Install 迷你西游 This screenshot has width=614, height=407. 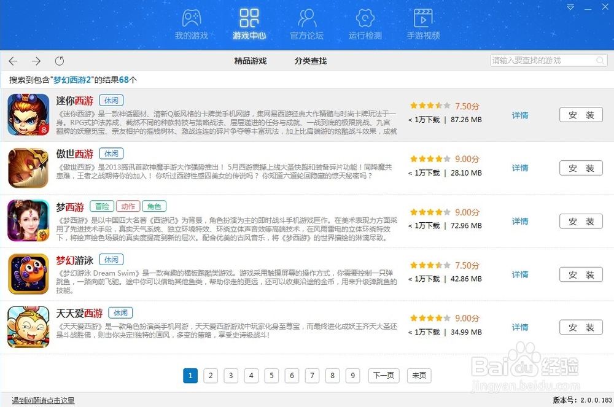click(x=581, y=115)
